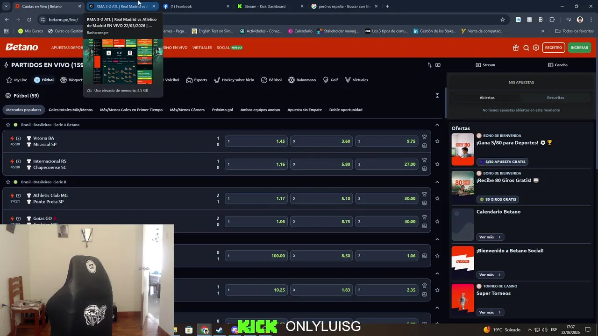Bet on Ponte Preta SP win at 30.00
This screenshot has width=598, height=336.
(x=387, y=198)
